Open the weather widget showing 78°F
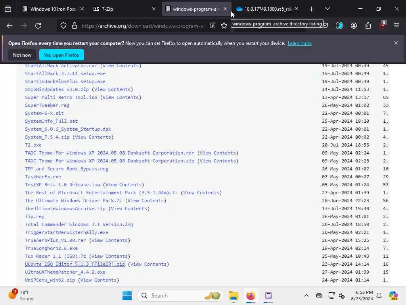 pos(21,295)
